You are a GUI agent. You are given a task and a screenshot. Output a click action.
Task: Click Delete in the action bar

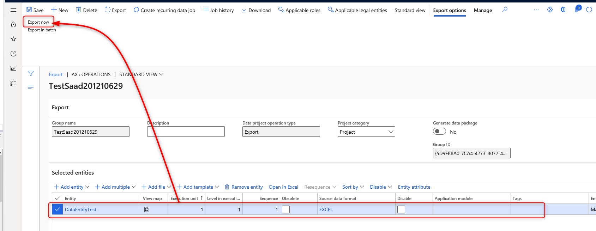pos(86,10)
